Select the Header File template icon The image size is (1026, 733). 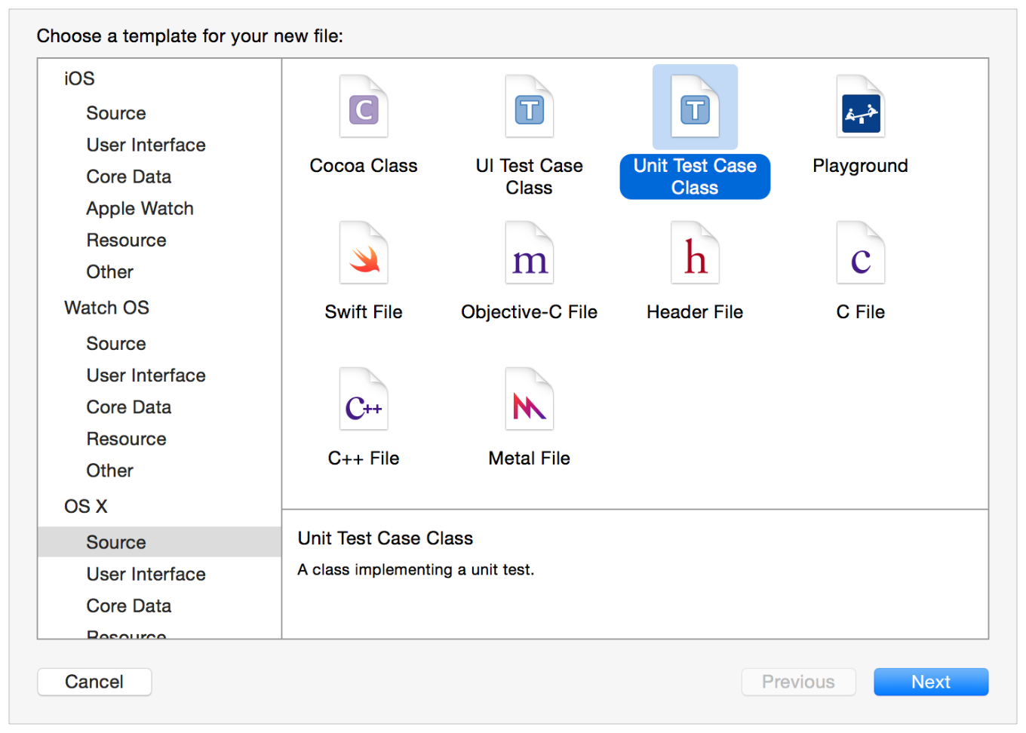click(x=695, y=253)
